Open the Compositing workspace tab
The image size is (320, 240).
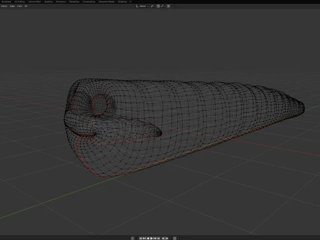click(x=89, y=1)
